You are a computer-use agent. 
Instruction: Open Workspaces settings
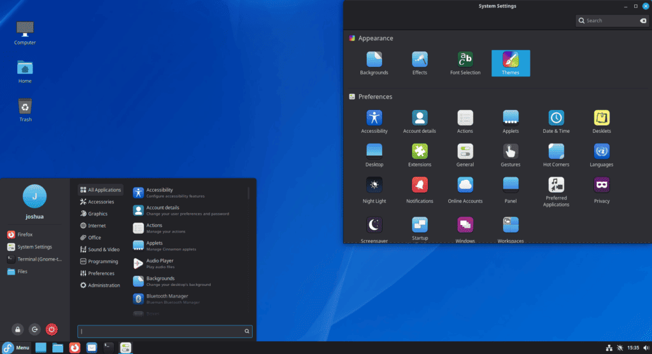(511, 229)
